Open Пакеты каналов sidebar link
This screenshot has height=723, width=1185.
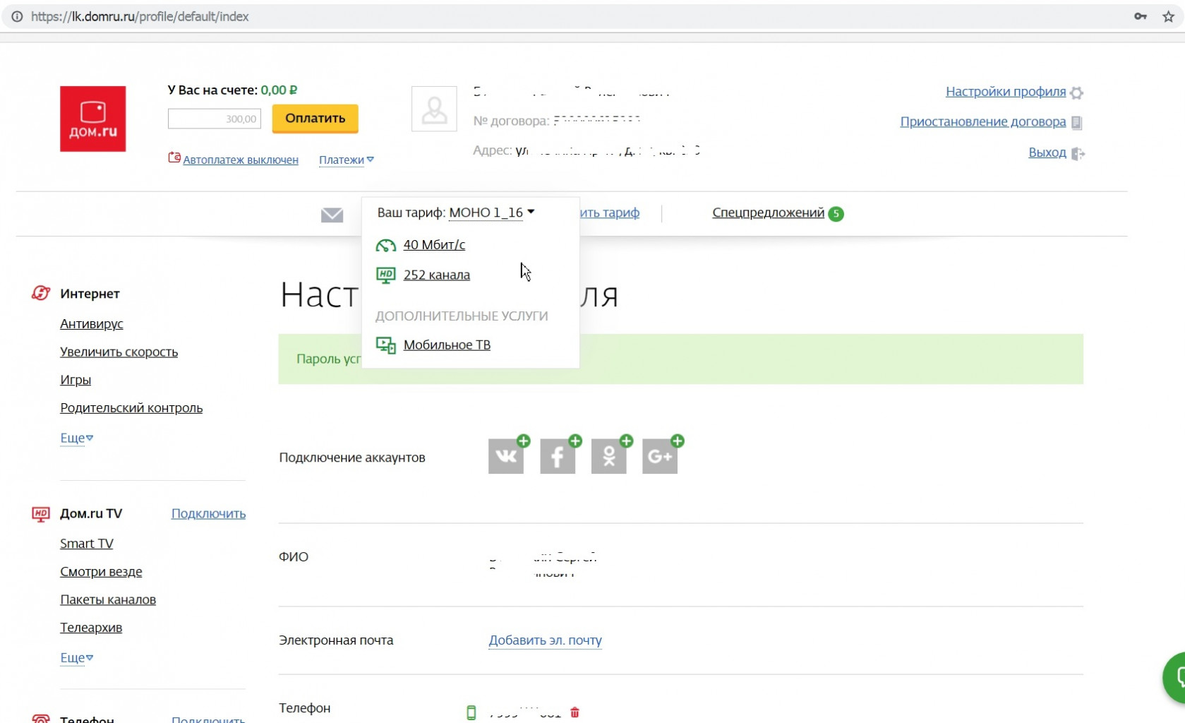(108, 599)
